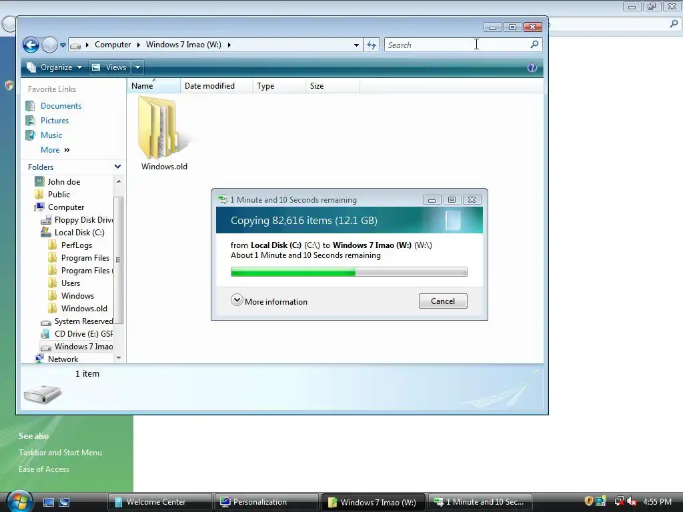This screenshot has width=683, height=512.
Task: Expand the address bar history dropdown
Action: [356, 45]
